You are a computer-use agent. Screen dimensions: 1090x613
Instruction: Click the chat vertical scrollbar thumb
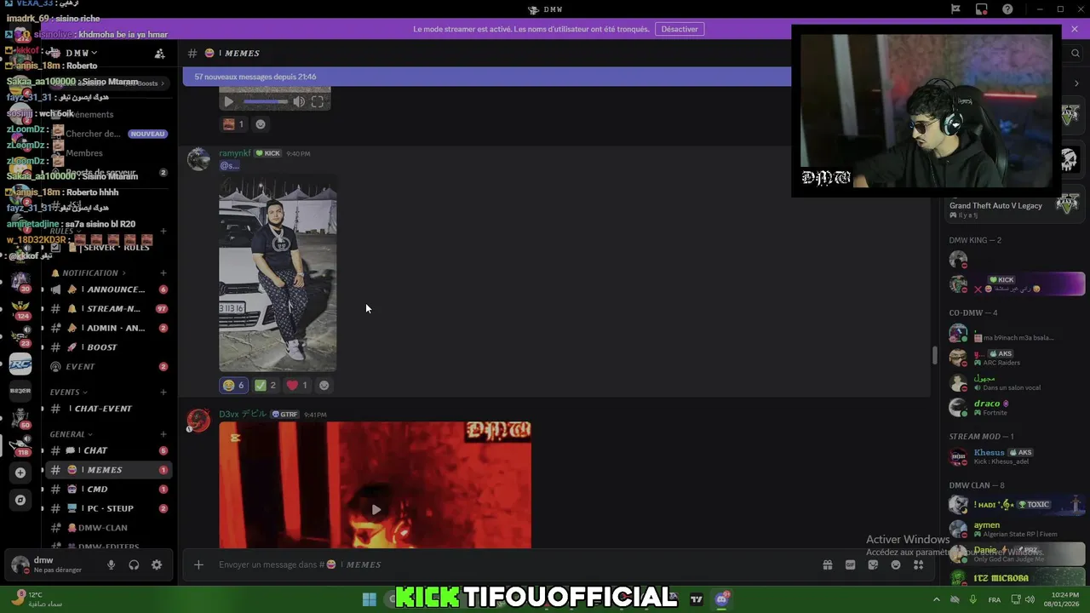[x=934, y=356]
